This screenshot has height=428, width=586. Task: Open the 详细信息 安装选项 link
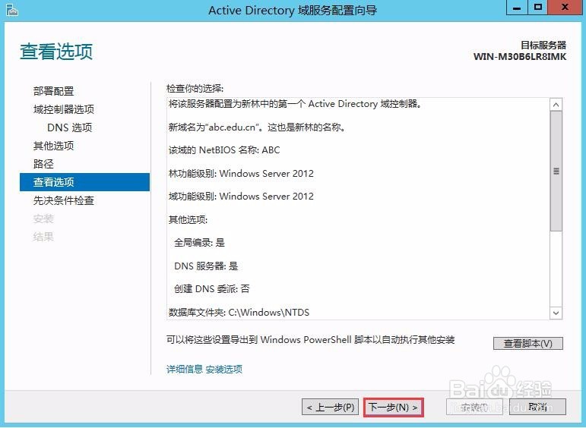[x=204, y=370]
